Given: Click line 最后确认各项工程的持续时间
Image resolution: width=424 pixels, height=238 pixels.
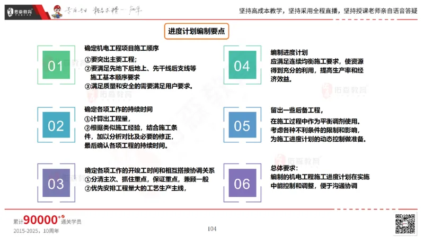Looking at the screenshot, I should (x=126, y=146).
